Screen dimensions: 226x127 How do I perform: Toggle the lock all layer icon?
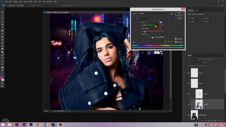(202, 66)
